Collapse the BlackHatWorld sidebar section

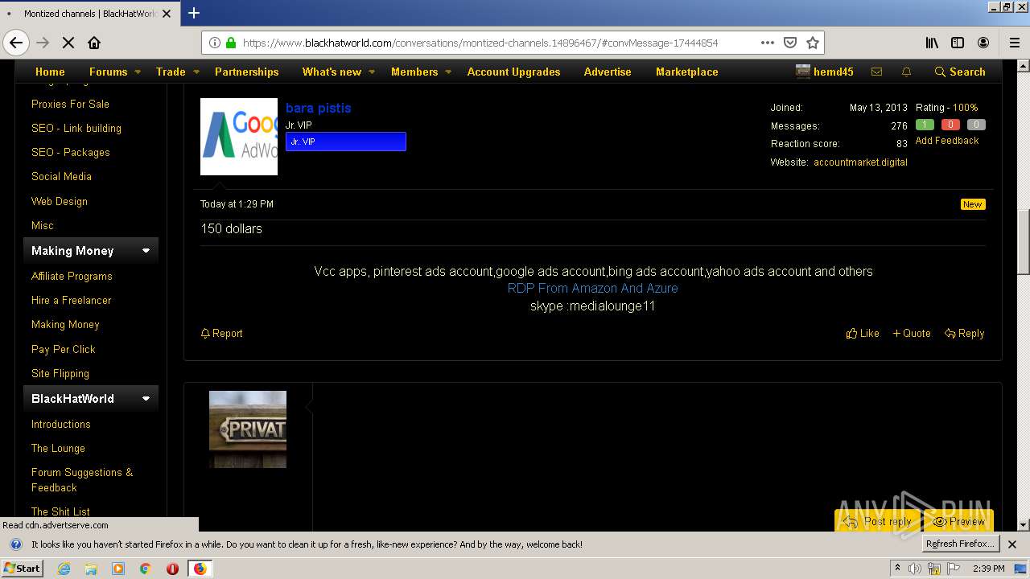coord(146,399)
